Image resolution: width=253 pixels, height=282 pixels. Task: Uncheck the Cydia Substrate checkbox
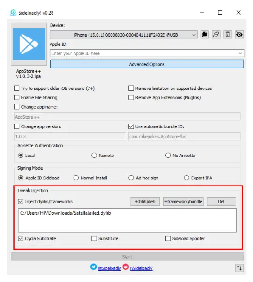pyautogui.click(x=21, y=238)
